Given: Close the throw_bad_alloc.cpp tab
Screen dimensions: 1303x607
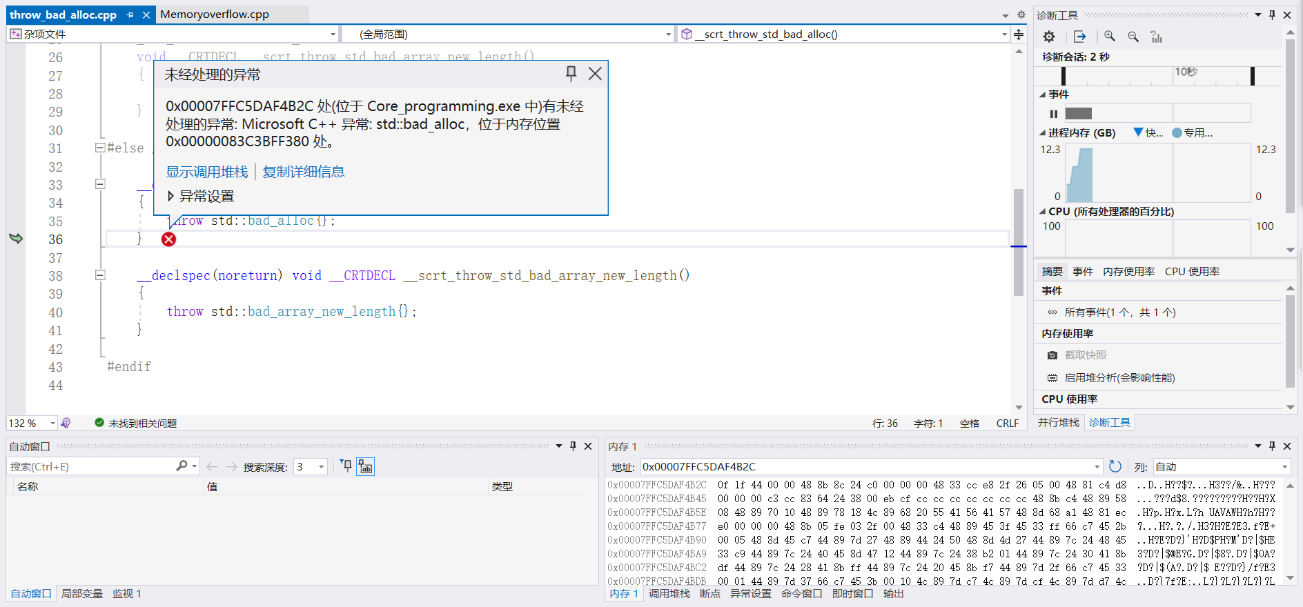Looking at the screenshot, I should [146, 14].
